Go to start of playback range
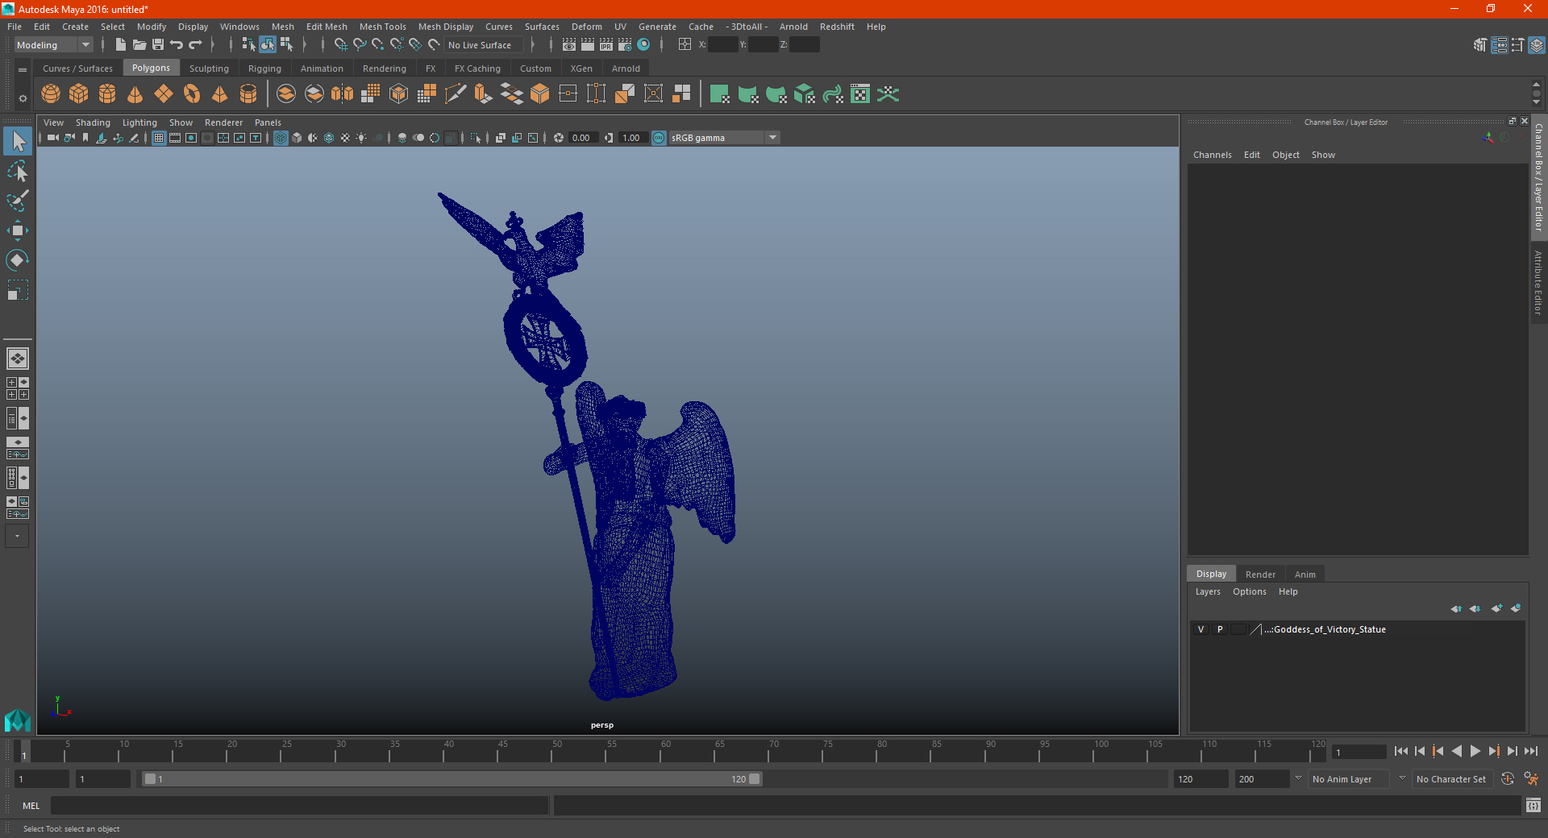The height and width of the screenshot is (838, 1548). coord(1401,751)
